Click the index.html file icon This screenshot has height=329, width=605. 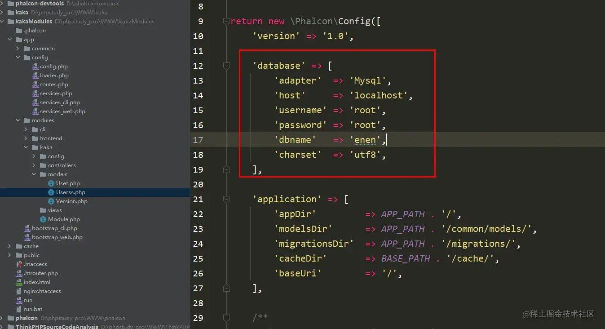coord(19,282)
